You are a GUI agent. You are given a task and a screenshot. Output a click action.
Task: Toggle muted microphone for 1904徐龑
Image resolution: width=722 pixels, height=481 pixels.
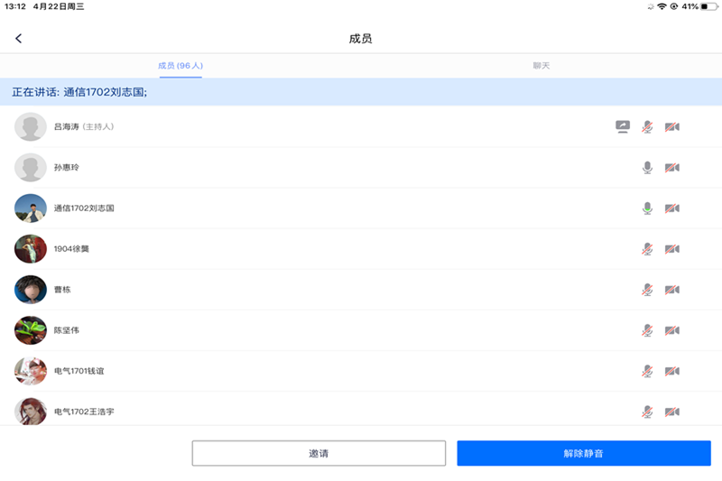point(647,249)
